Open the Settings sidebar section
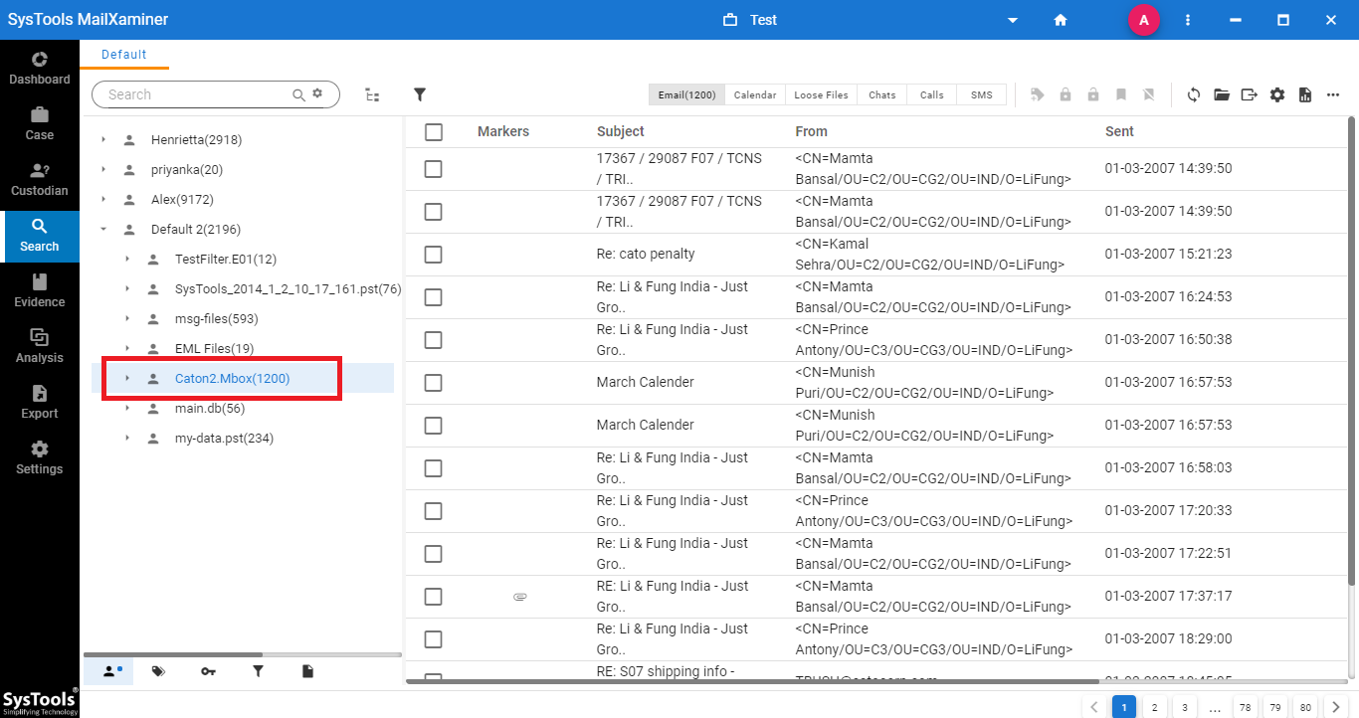Screen dimensions: 1359x718 [40, 457]
